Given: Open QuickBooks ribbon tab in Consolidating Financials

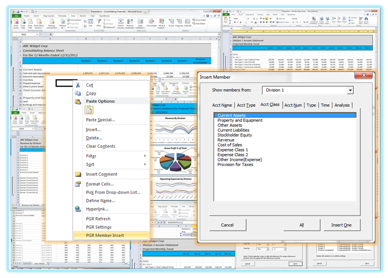Looking at the screenshot, I should (x=105, y=16).
